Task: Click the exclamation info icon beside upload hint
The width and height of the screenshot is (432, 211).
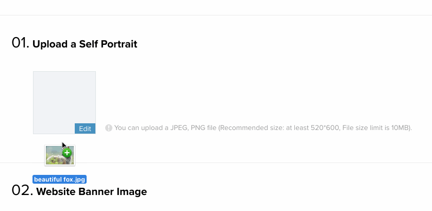Action: click(x=109, y=128)
